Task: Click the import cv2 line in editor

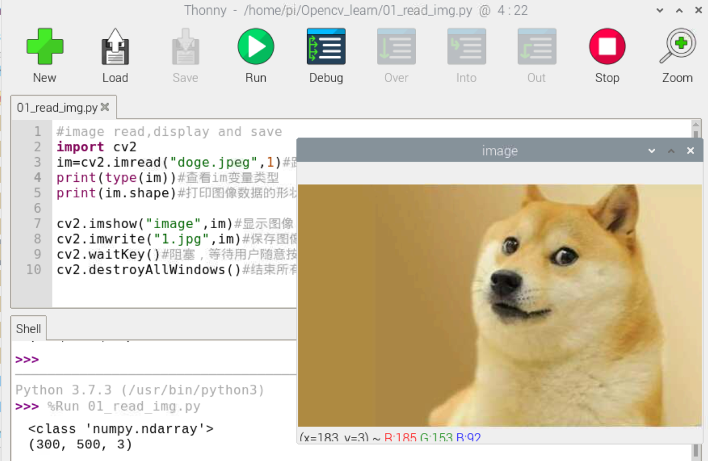Action: (96, 147)
